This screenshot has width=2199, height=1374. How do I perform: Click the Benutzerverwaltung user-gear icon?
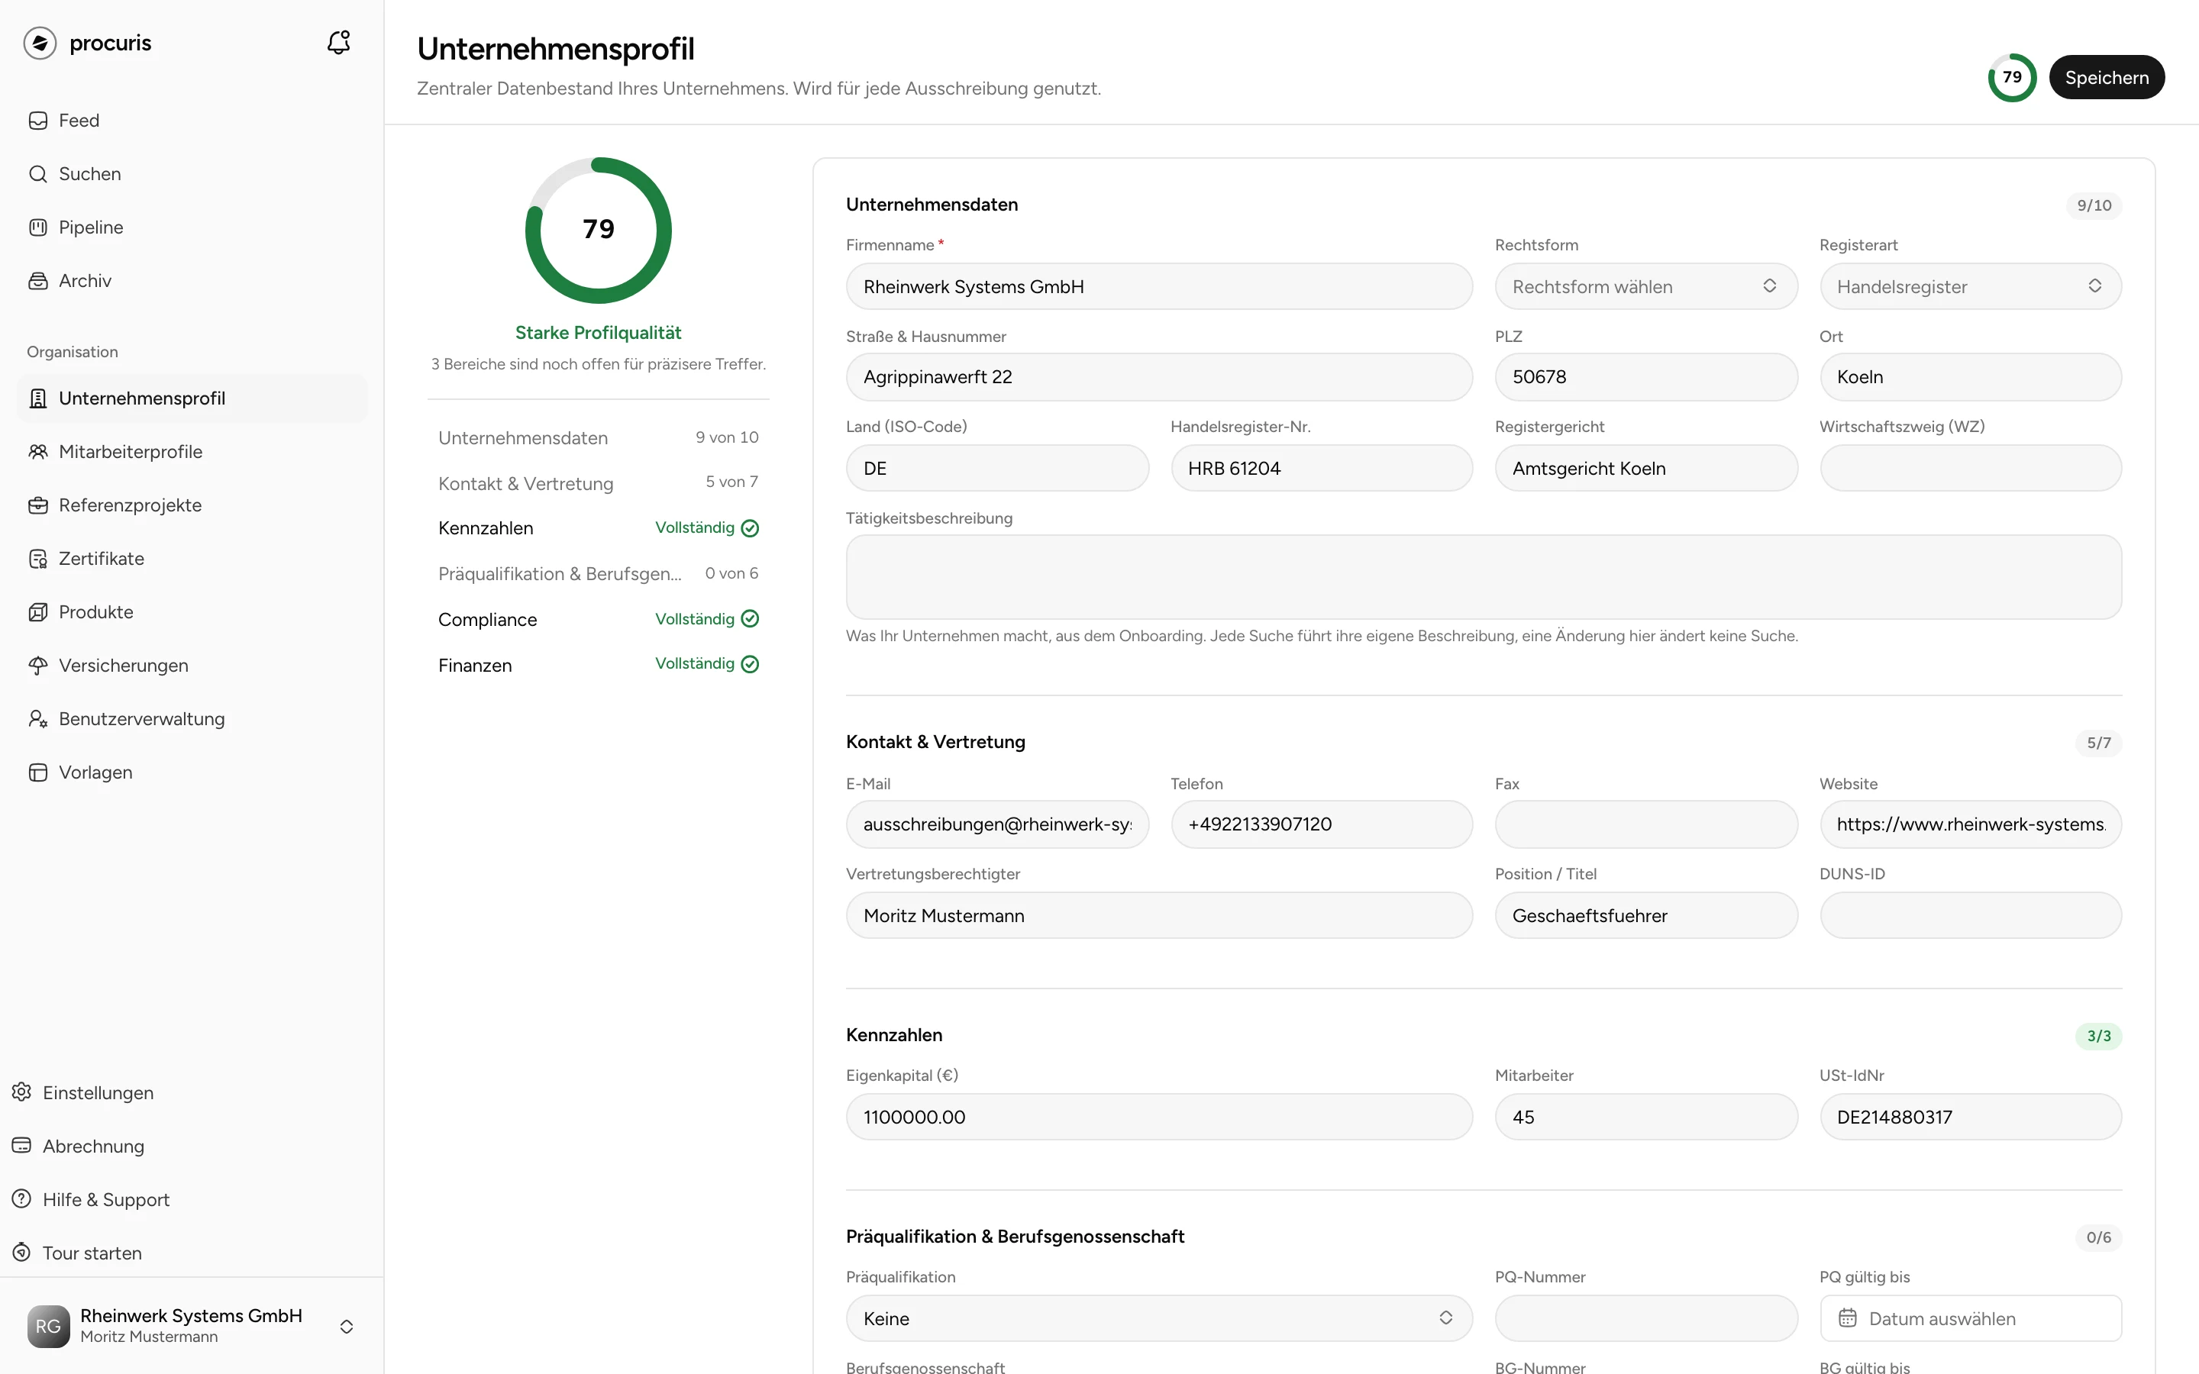pos(38,719)
